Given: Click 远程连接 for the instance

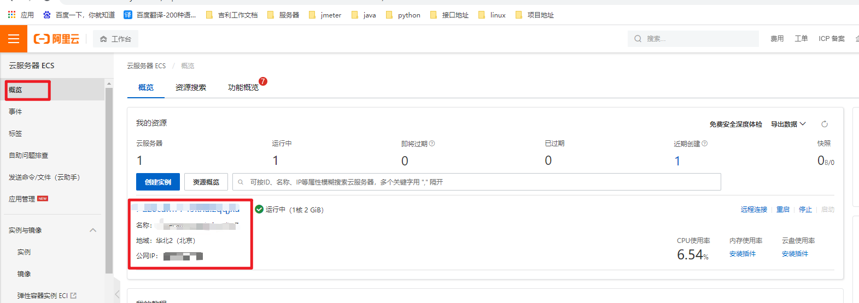Looking at the screenshot, I should tap(754, 210).
